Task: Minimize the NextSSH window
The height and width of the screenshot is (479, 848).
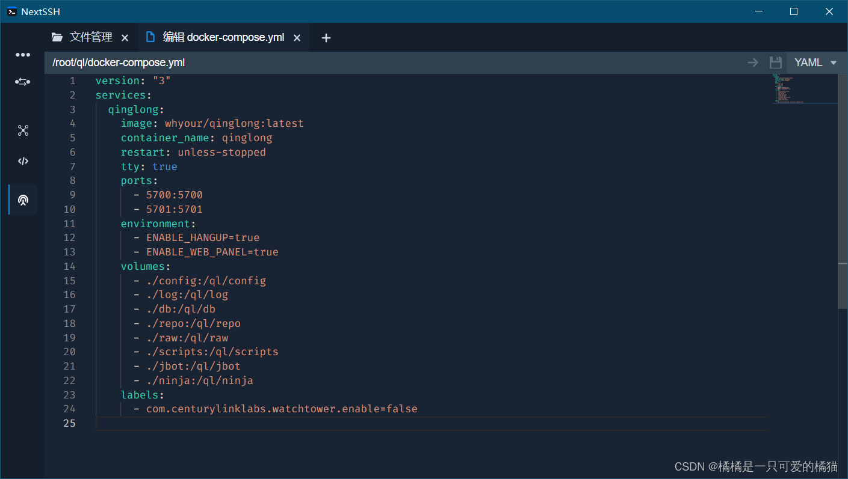Action: (x=760, y=11)
